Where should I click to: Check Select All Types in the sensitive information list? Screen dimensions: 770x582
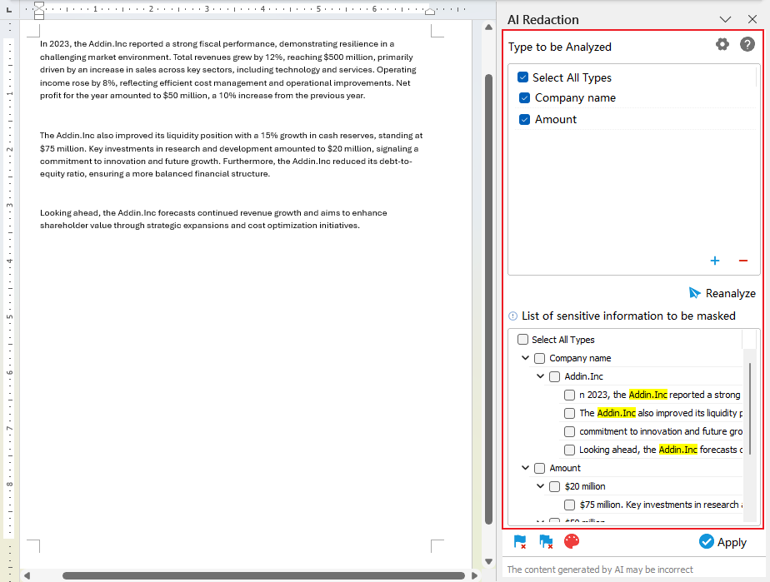523,340
